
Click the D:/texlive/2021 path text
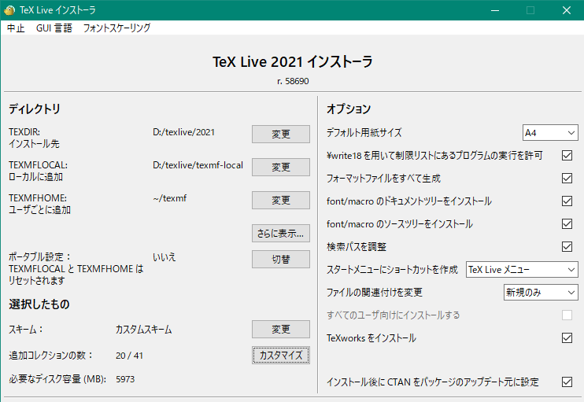click(x=183, y=132)
